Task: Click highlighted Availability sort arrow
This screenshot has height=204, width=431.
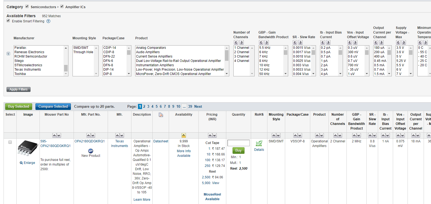Action: coord(184,136)
